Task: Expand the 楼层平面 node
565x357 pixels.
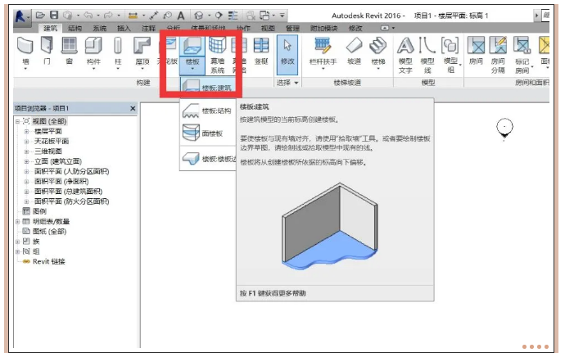Action: 26,132
